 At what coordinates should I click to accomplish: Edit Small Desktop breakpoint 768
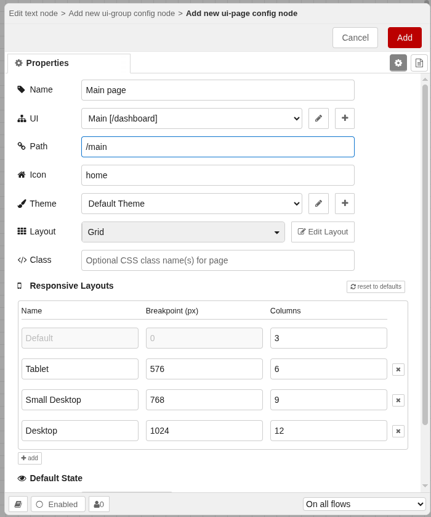[x=204, y=400]
